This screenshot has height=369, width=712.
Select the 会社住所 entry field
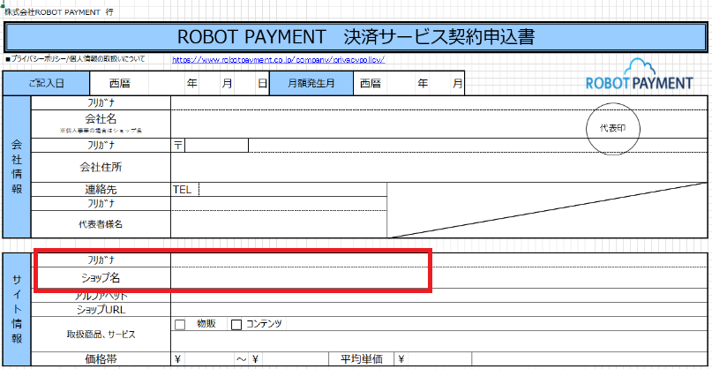[x=438, y=167]
